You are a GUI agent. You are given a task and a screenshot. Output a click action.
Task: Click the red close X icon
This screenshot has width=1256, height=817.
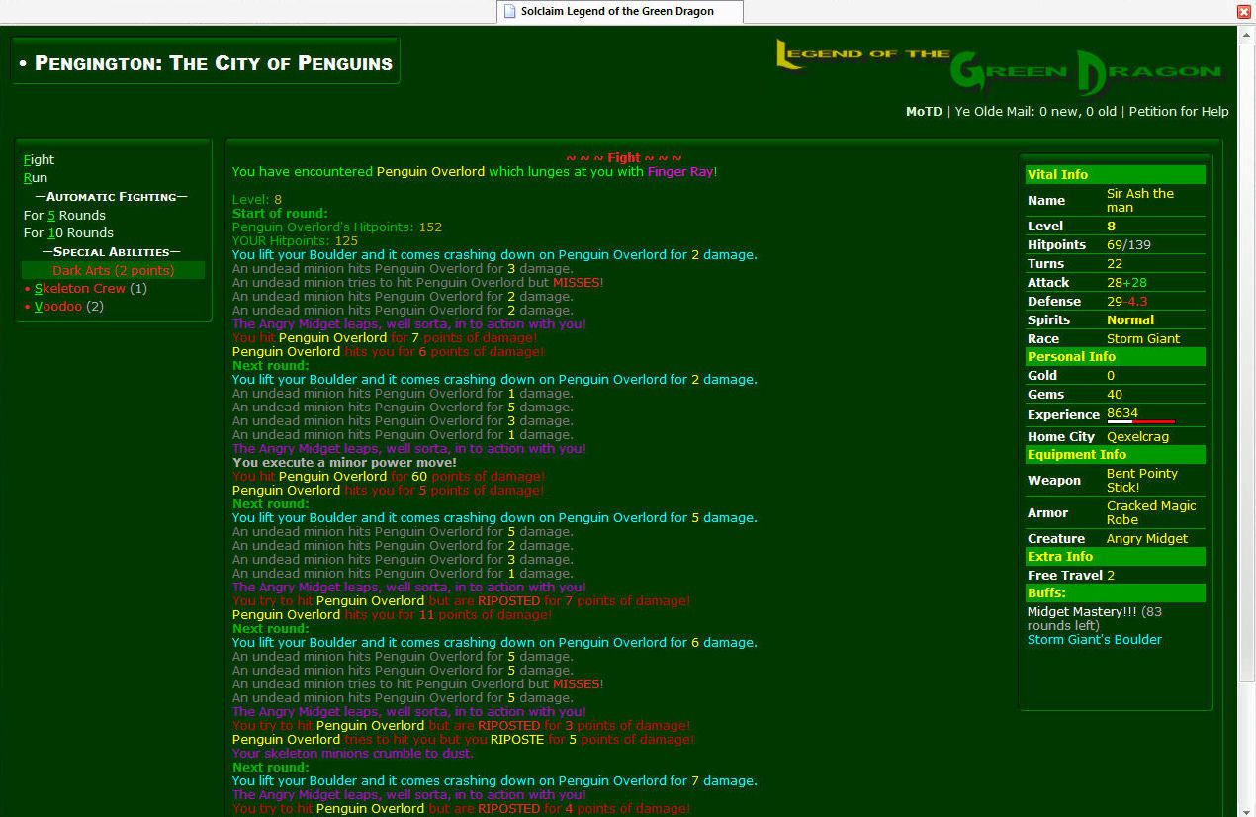1244,12
